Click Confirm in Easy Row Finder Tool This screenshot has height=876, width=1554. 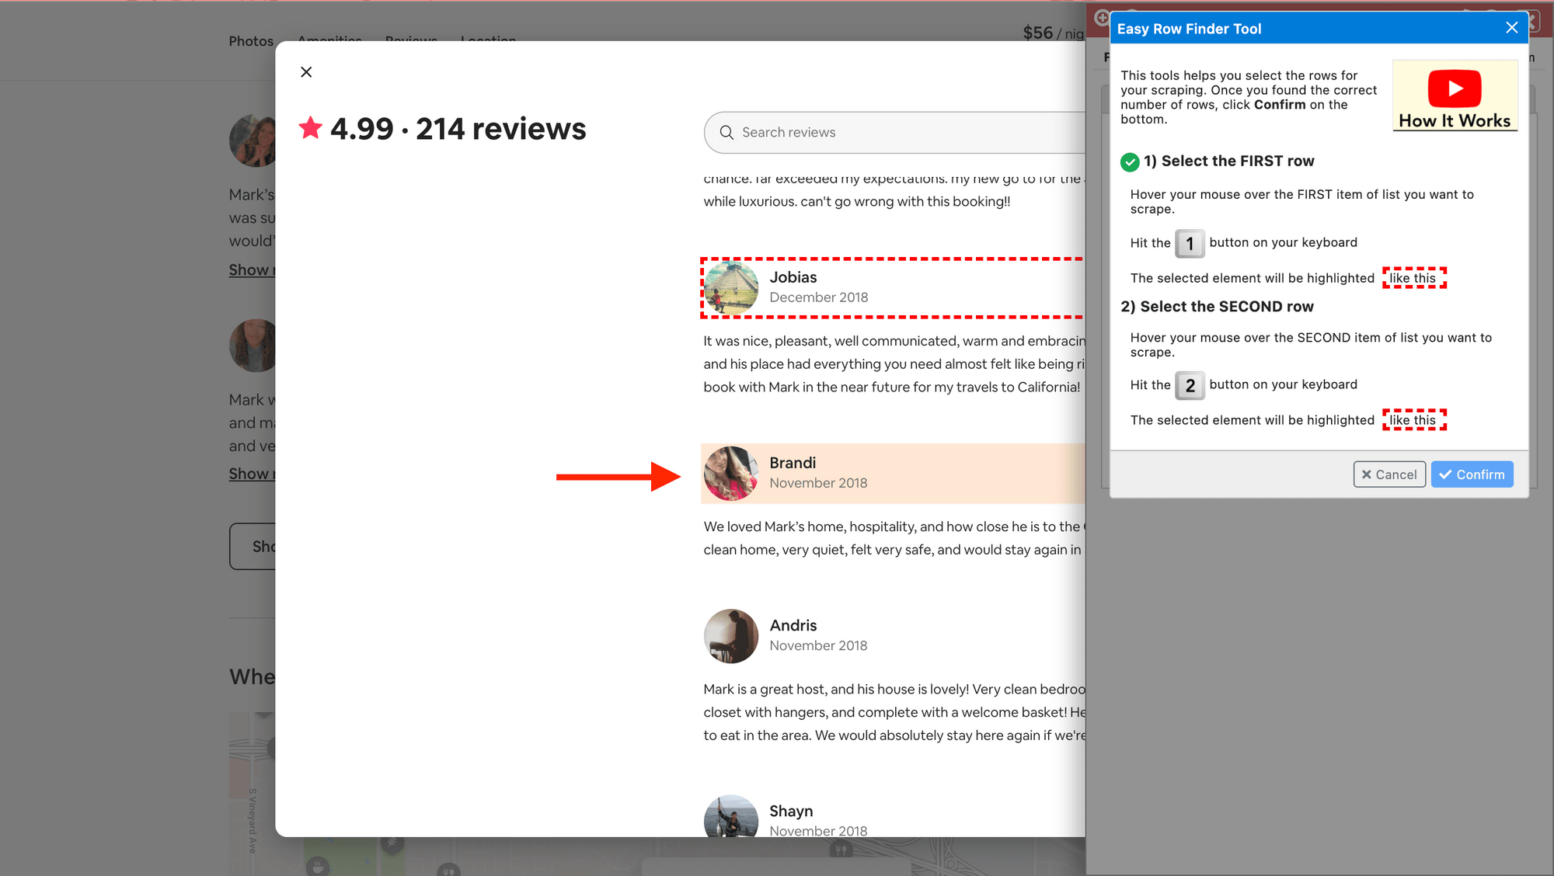tap(1472, 474)
